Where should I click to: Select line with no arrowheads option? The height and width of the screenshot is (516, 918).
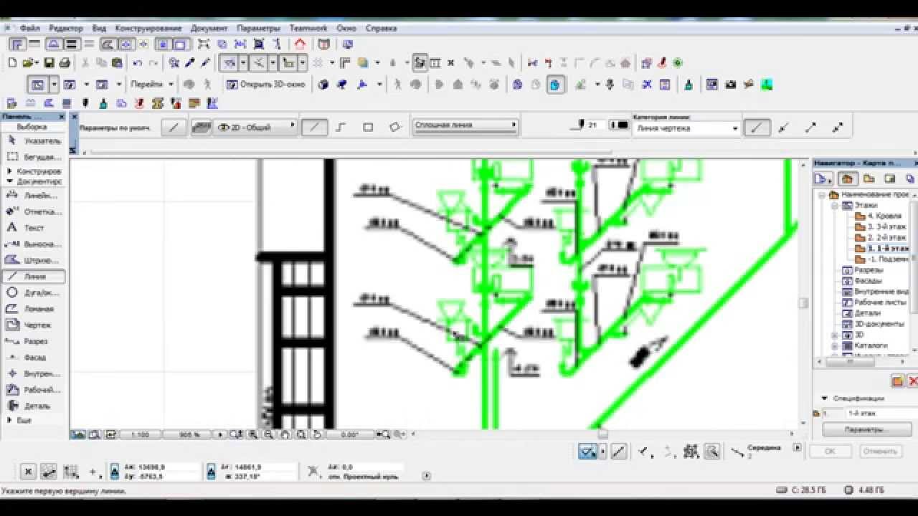coord(757,128)
